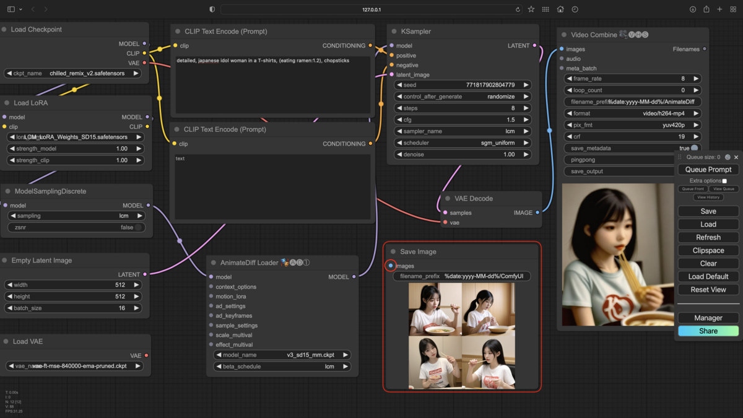Click Reset View button
The image size is (743, 418).
coord(708,289)
